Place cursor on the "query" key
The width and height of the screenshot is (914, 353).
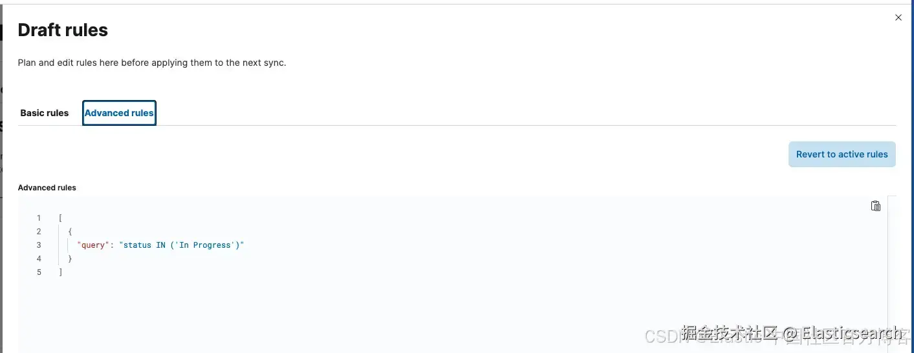point(93,245)
